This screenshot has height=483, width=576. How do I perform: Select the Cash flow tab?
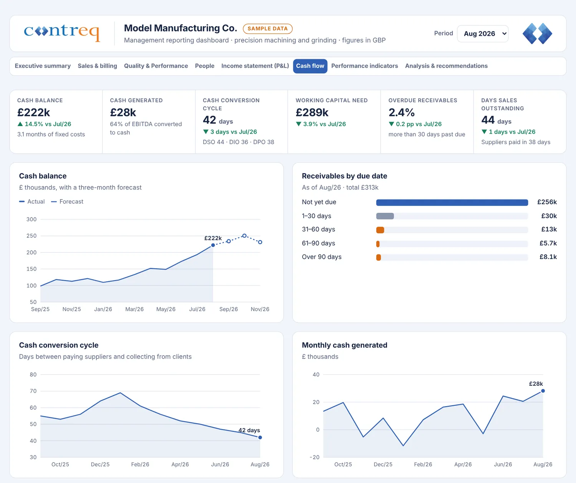pyautogui.click(x=310, y=66)
